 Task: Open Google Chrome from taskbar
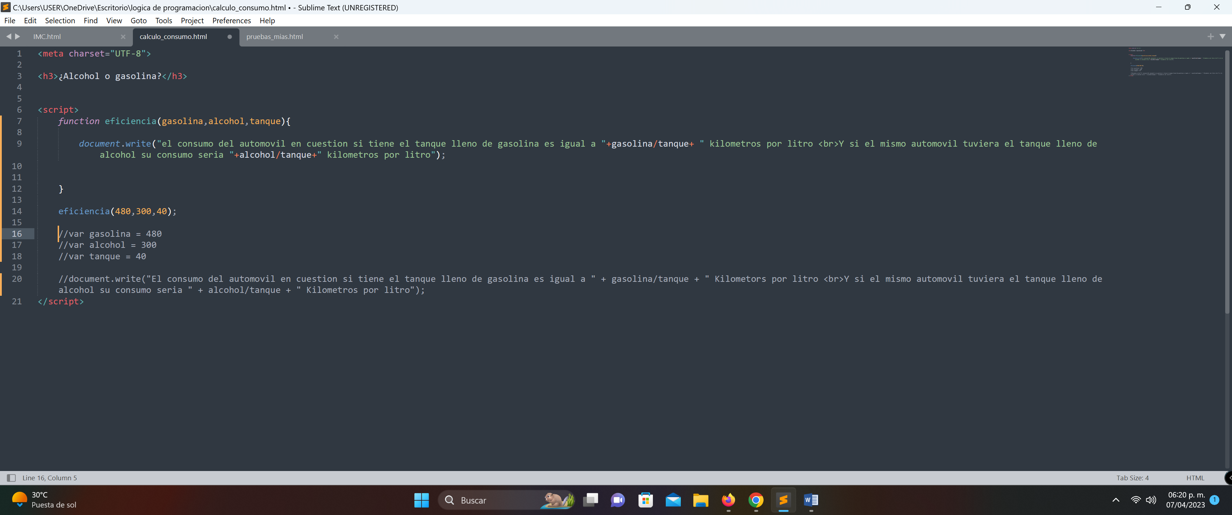[756, 500]
